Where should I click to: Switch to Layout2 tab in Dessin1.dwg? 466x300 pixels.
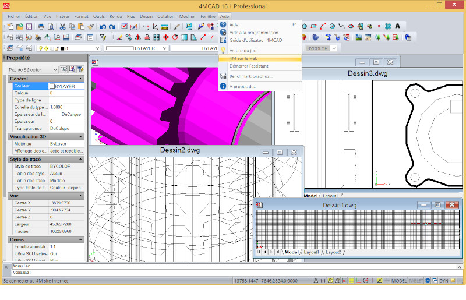coord(333,252)
